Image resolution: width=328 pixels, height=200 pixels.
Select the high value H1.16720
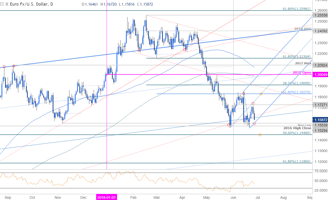[x=109, y=4]
